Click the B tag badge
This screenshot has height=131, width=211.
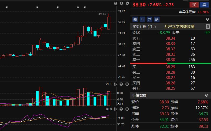(x=142, y=19)
